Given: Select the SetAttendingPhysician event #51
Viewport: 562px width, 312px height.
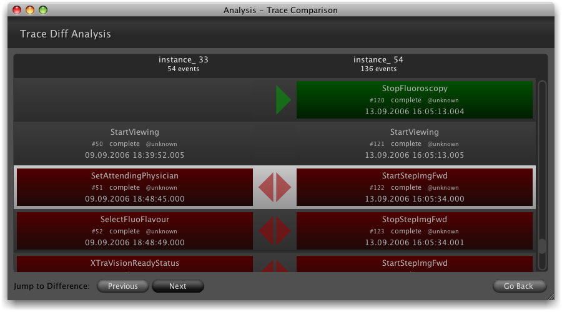Looking at the screenshot, I should pos(134,187).
